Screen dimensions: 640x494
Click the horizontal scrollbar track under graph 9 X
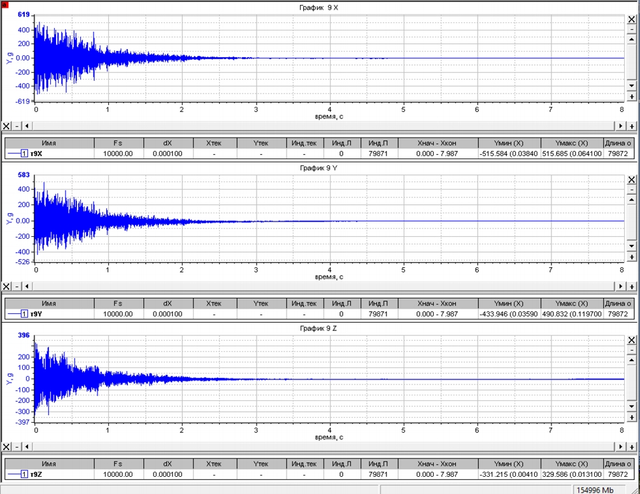(x=318, y=126)
